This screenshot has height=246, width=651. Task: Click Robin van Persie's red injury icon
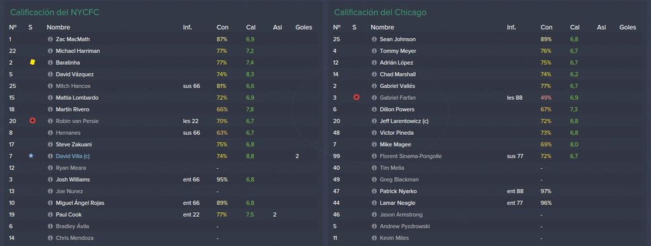pos(32,121)
